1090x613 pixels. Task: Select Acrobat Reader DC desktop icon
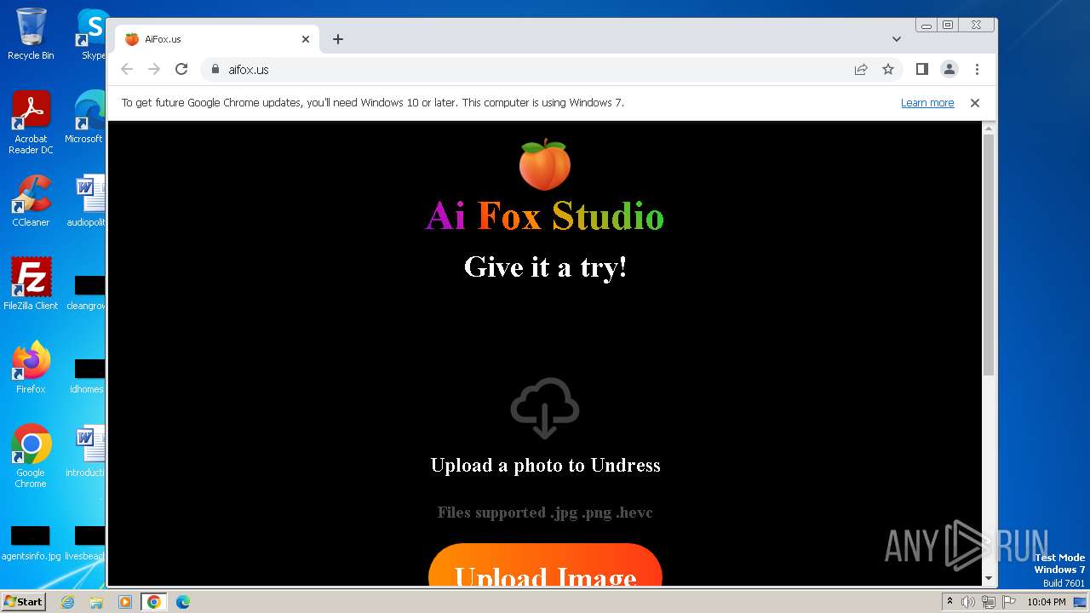click(x=31, y=123)
